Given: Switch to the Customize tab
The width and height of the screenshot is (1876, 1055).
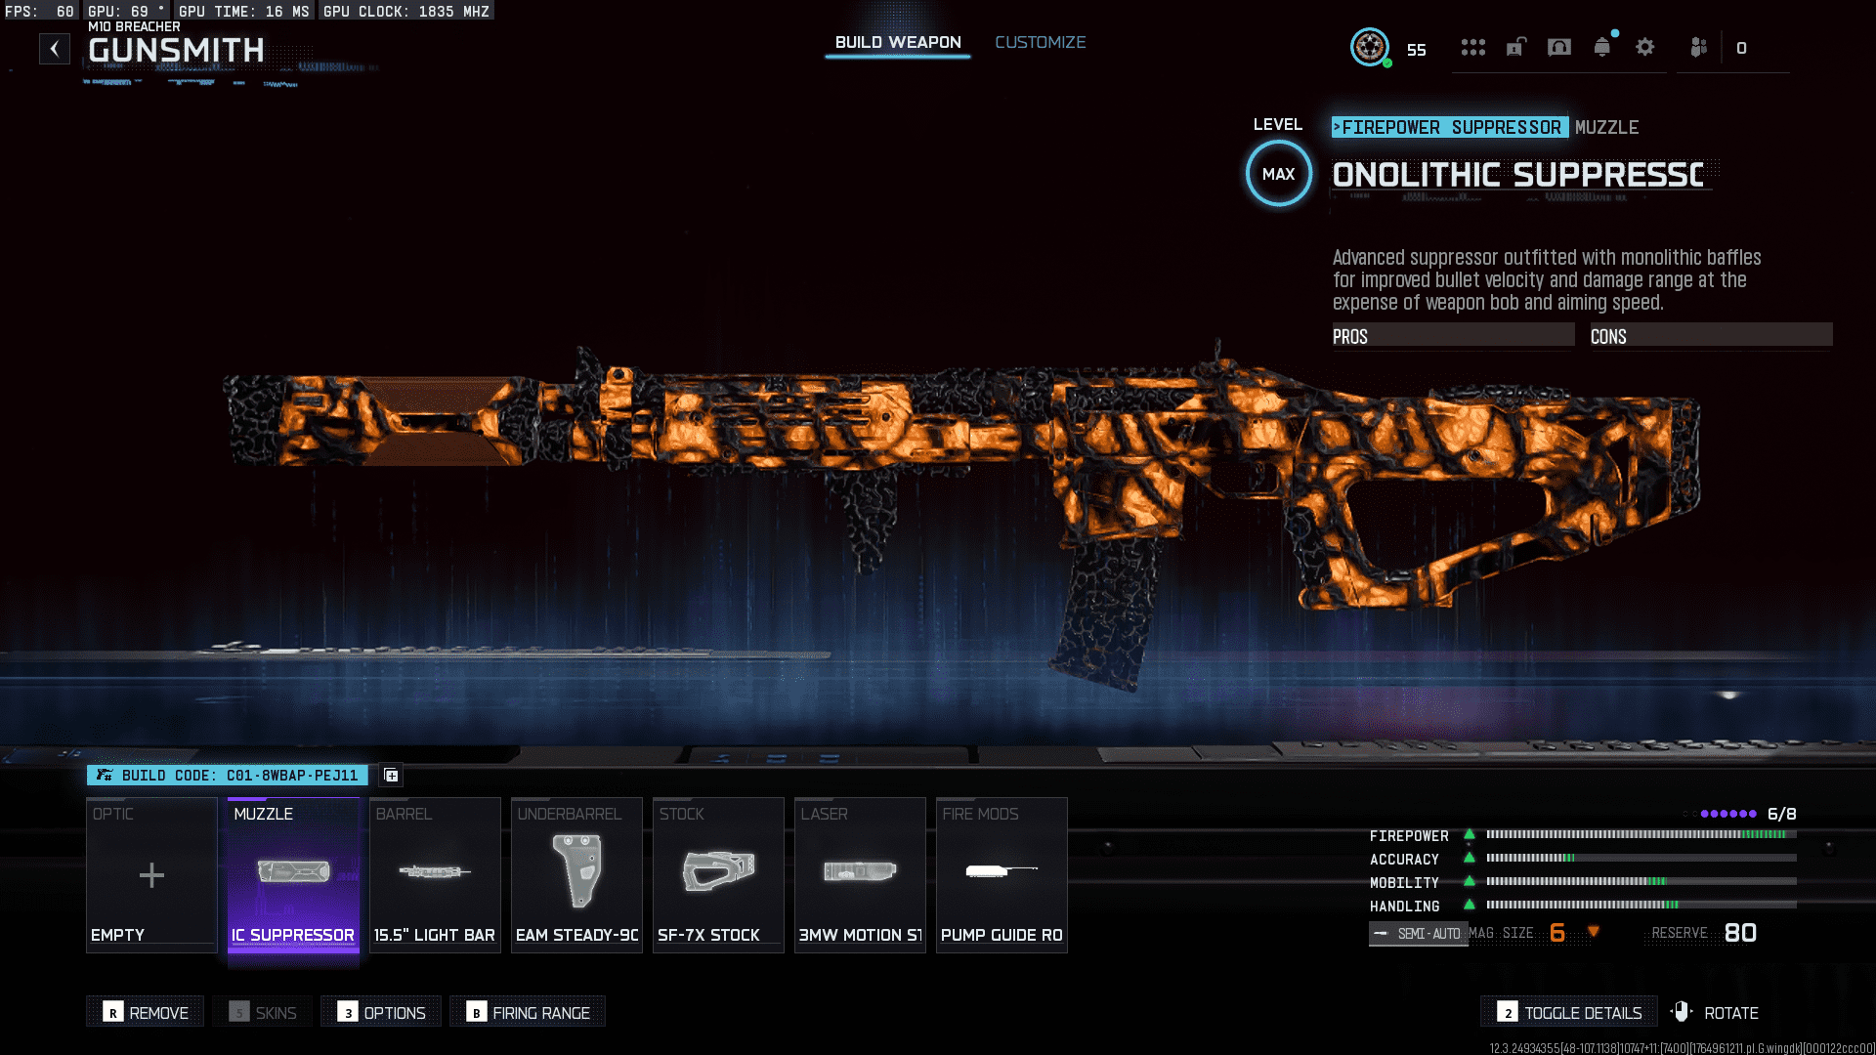Looking at the screenshot, I should click(x=1040, y=42).
